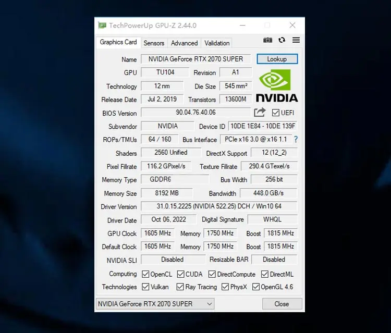The width and height of the screenshot is (391, 333).
Task: Open the hamburger menu icon
Action: coord(296,40)
